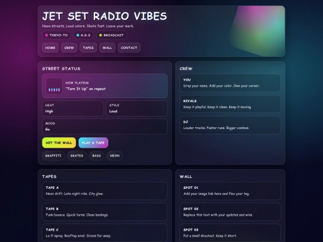Click 'Put a small shoutout' text
Viewport: 323px width, 242px height.
click(x=210, y=236)
